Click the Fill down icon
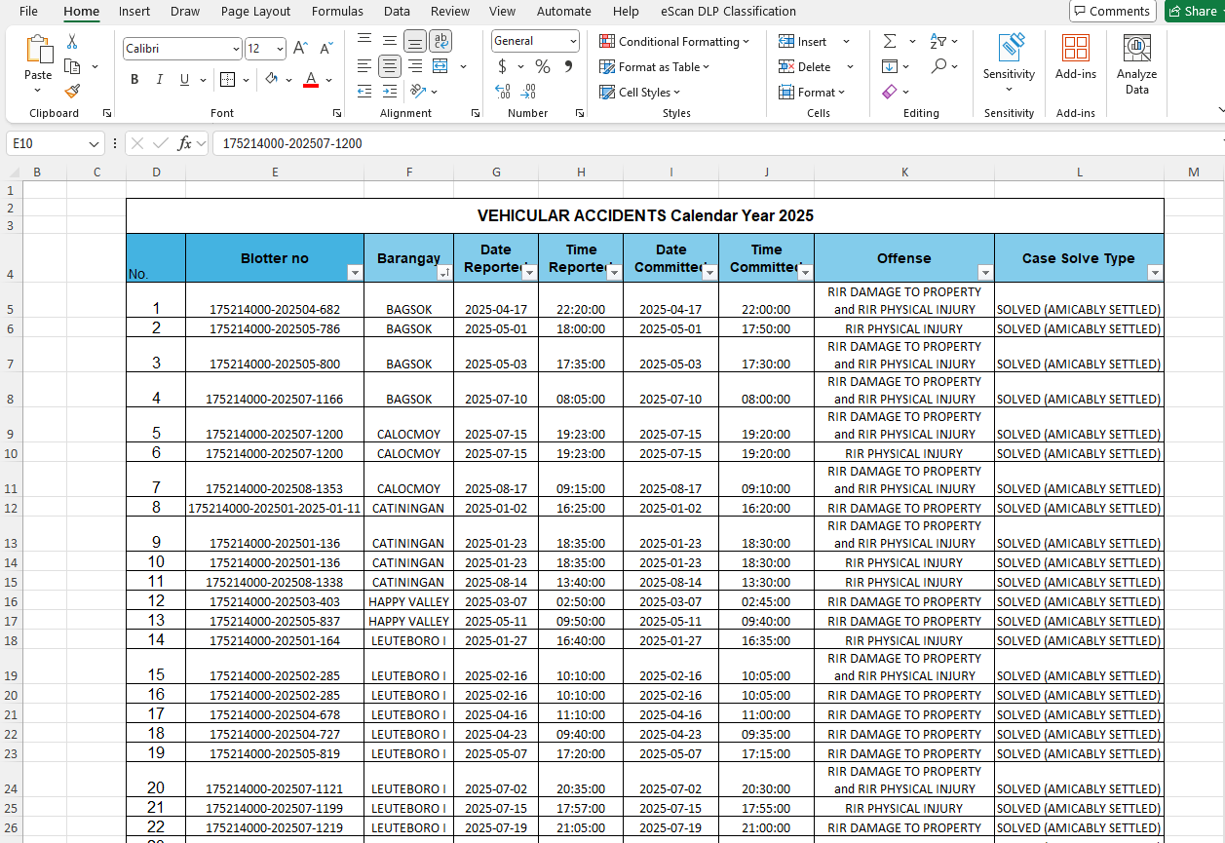 tap(890, 66)
